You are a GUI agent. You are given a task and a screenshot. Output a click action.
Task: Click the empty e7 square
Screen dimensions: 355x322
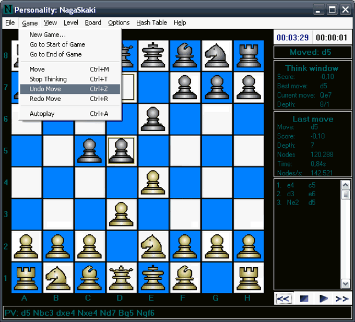point(153,87)
